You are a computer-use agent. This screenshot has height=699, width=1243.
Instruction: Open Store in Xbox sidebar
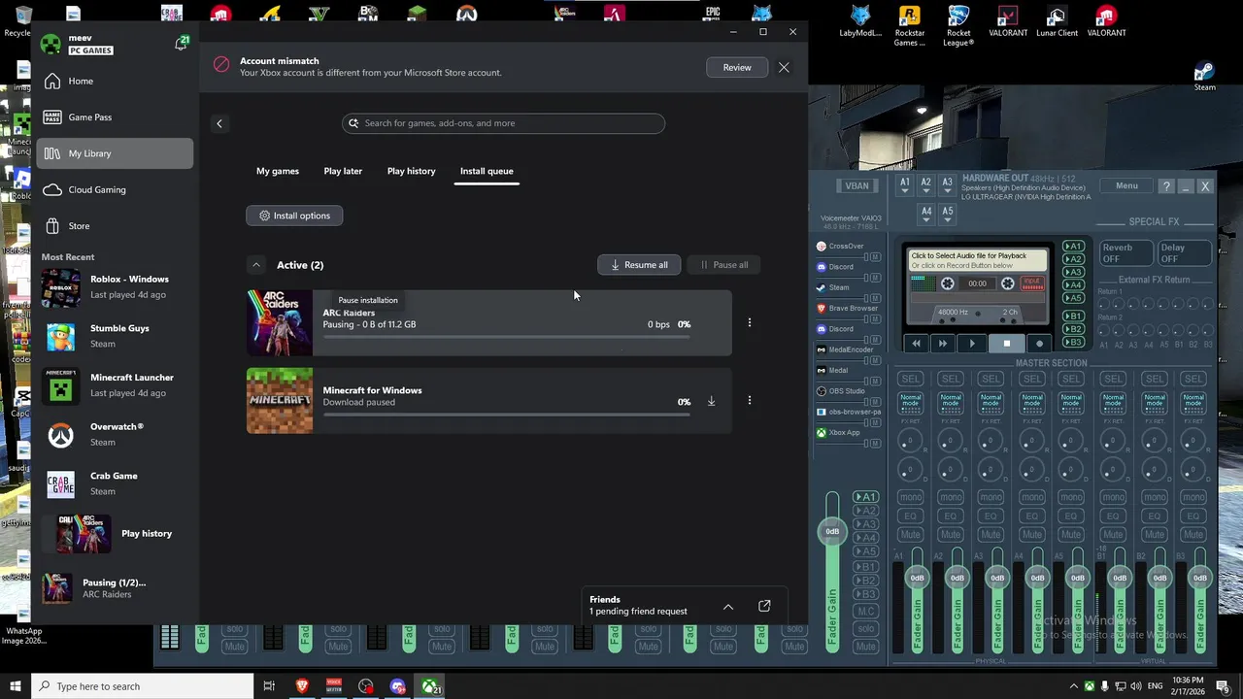[114, 226]
